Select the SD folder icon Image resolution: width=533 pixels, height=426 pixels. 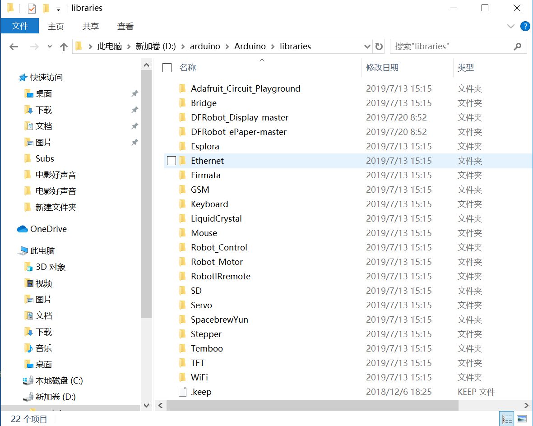(182, 291)
